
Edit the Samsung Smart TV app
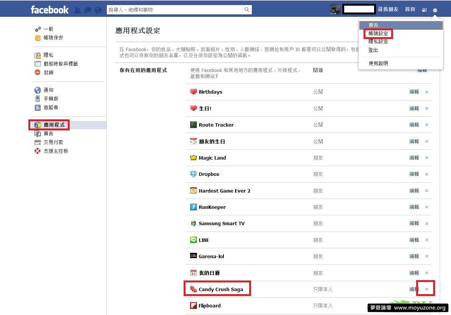[414, 223]
